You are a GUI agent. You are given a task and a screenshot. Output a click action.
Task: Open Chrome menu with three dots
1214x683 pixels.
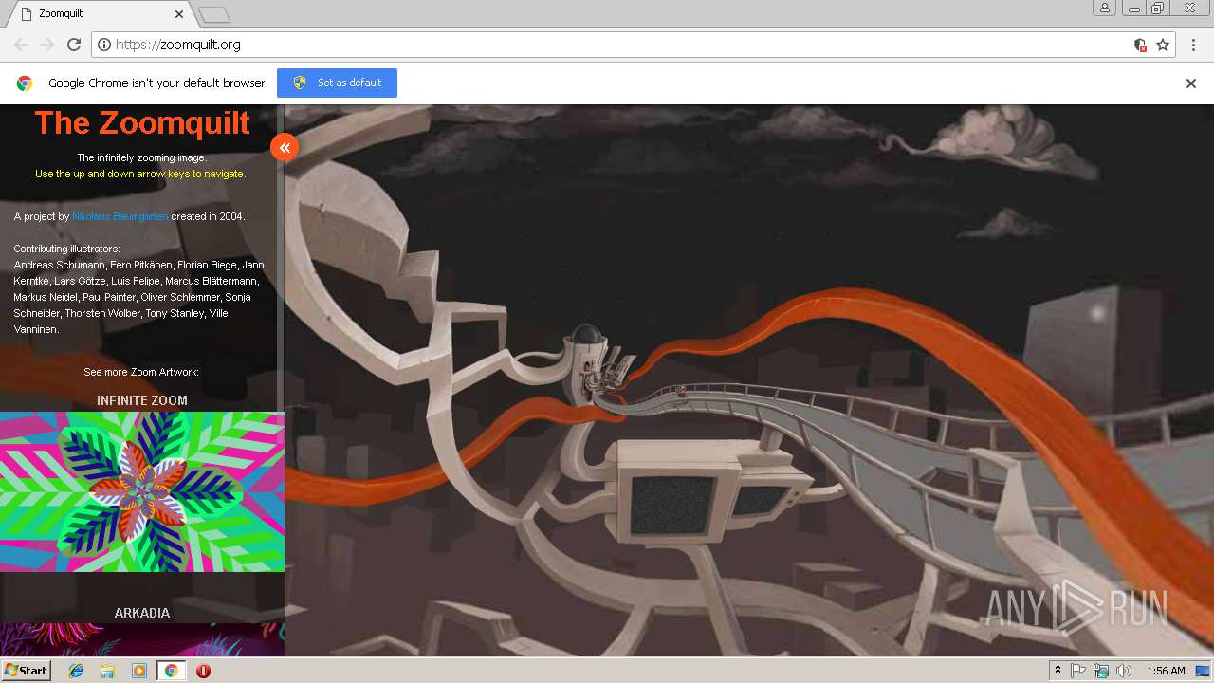1193,45
